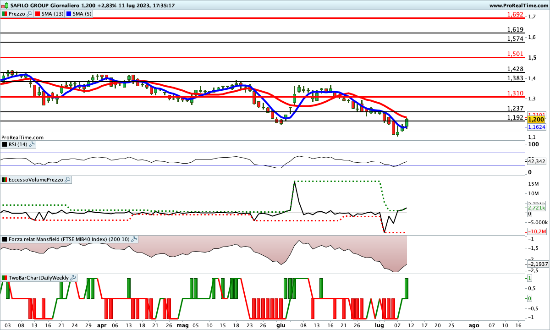Screen dimensions: 550x330
Task: Select the SMA (13) indicator label
Action: click(53, 14)
